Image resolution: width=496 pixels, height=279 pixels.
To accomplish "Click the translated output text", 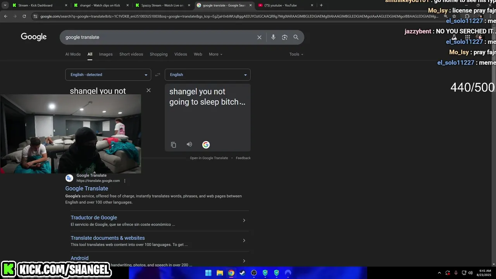I will point(207,97).
